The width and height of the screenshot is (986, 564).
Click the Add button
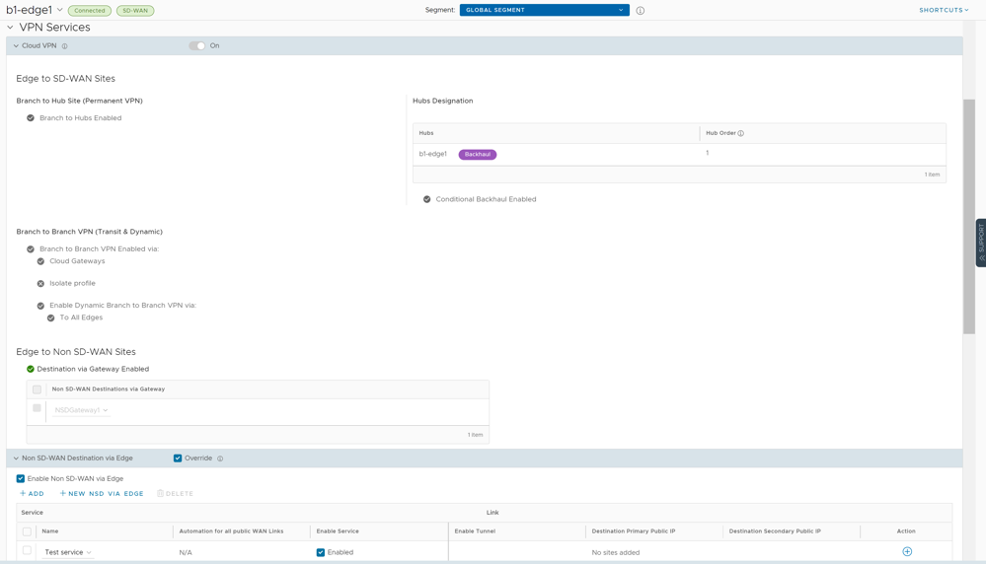(x=32, y=494)
